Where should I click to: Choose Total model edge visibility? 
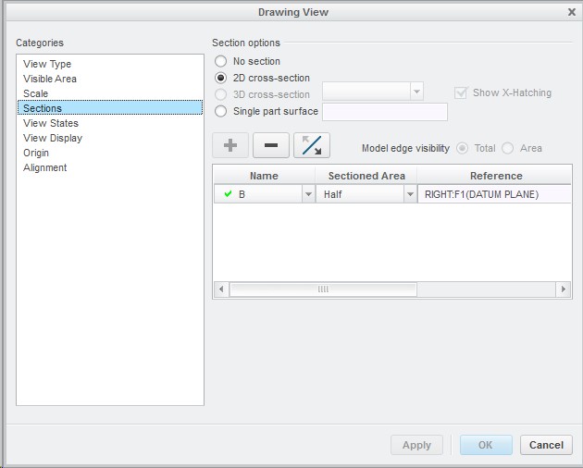coord(462,148)
